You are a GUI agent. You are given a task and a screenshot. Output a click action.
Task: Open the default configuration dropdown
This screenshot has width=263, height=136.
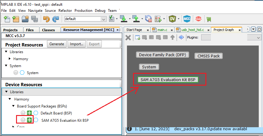coord(103,19)
